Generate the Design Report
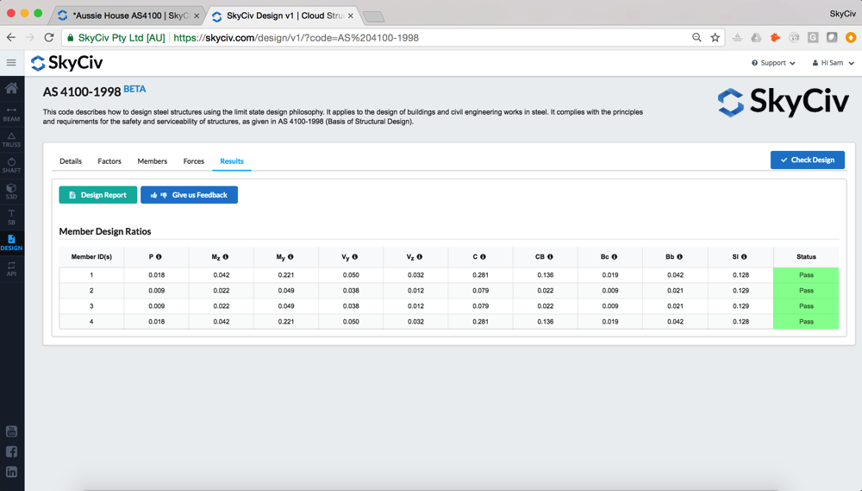 pyautogui.click(x=97, y=195)
